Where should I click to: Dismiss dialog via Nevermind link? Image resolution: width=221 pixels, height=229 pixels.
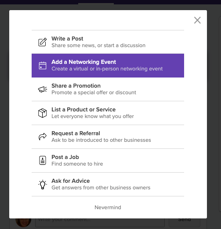108,207
